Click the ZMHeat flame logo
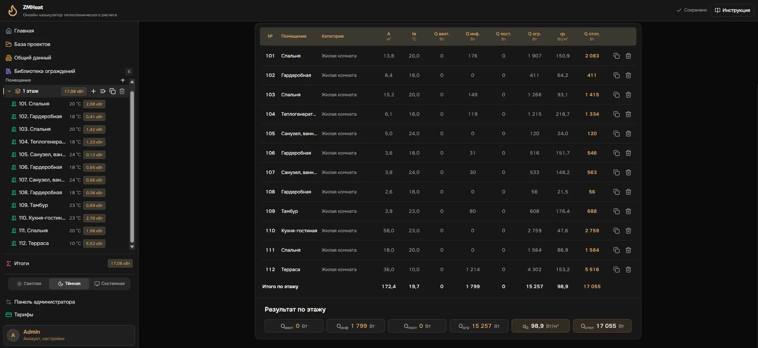This screenshot has height=348, width=758. 13,11
